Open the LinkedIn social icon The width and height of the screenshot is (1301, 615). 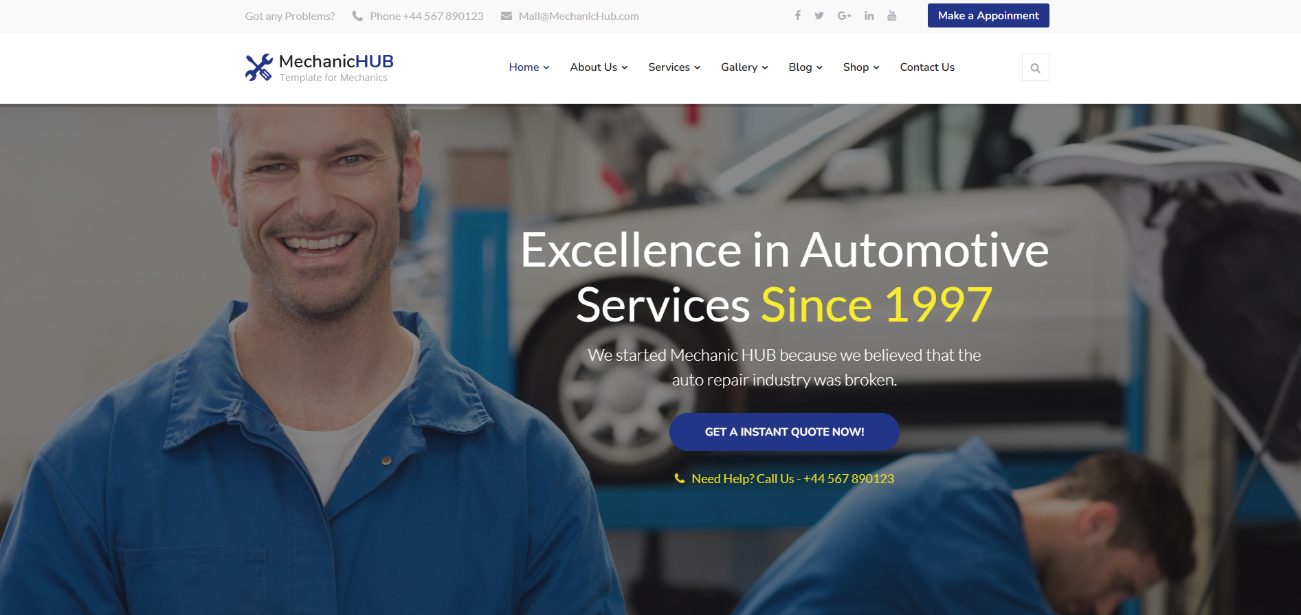[x=869, y=16]
